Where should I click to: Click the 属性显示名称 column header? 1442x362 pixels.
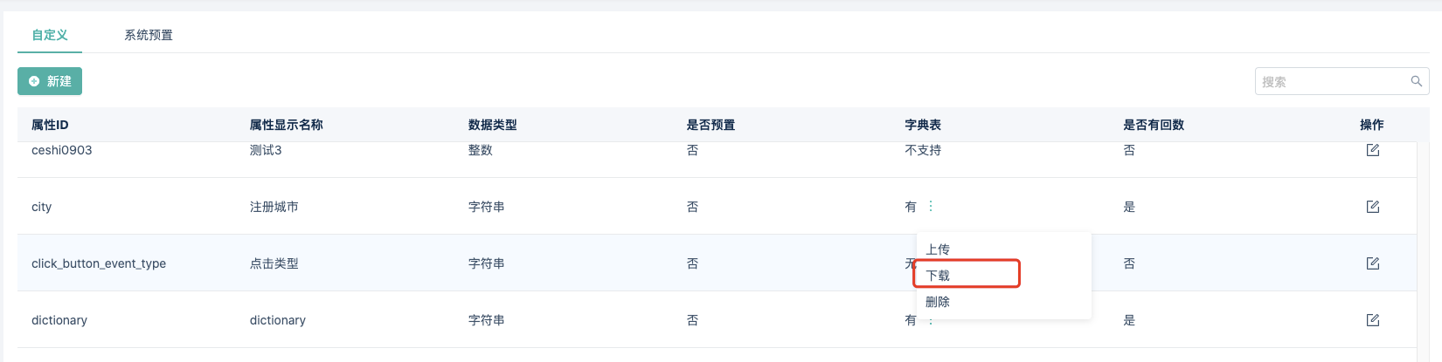point(287,125)
